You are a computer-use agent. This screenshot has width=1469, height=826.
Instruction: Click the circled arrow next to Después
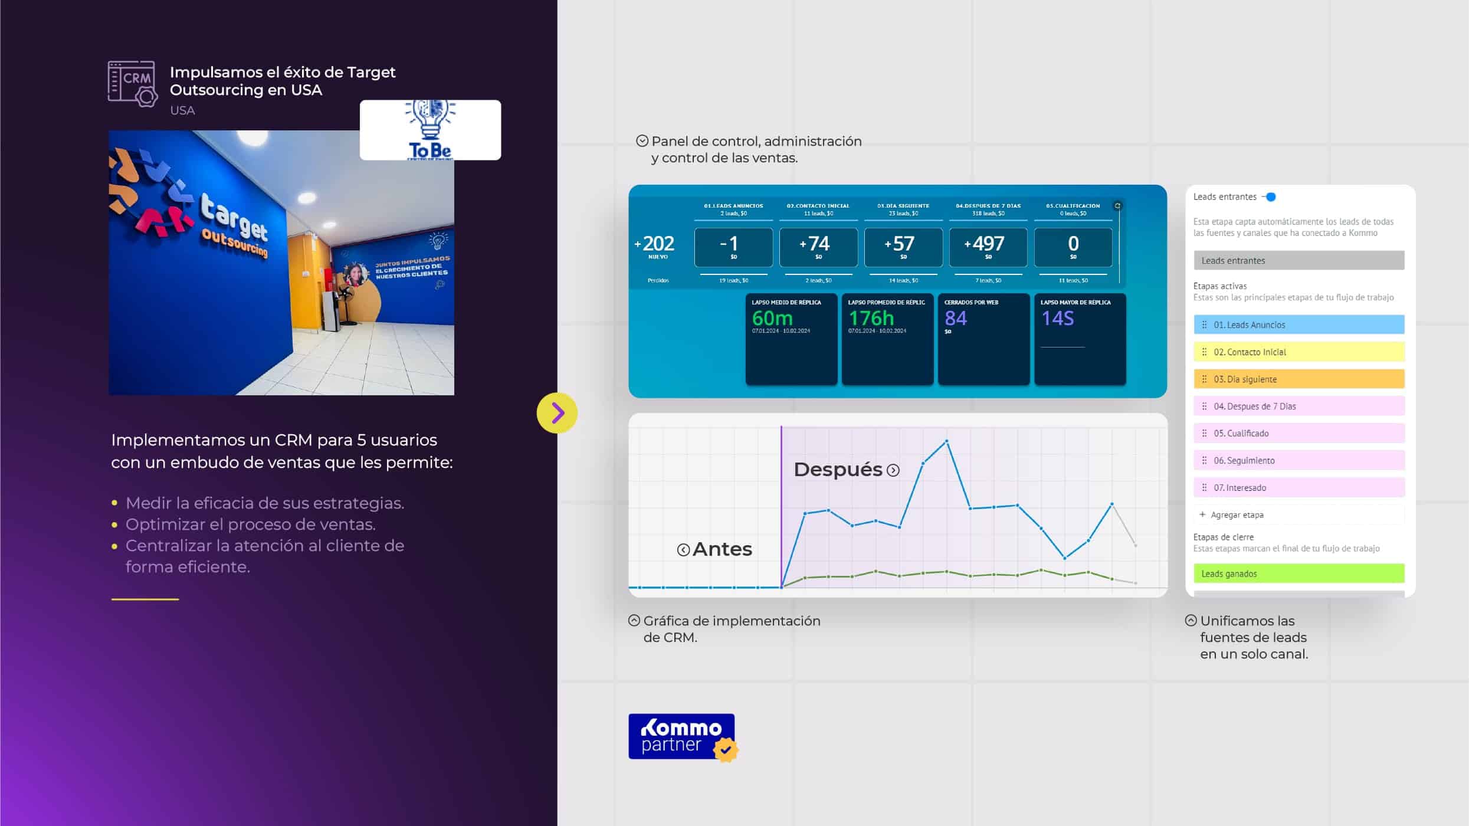(x=893, y=470)
